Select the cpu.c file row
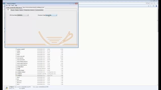Image resolution: width=161 pixels, height=90 pixels. pos(39,77)
